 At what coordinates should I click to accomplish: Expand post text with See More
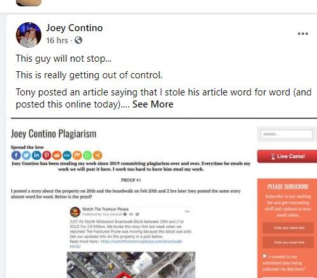[153, 104]
